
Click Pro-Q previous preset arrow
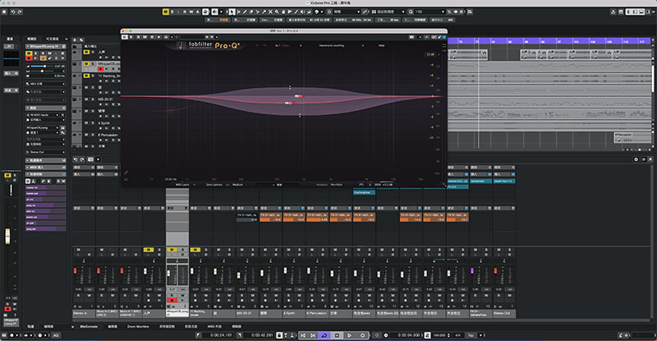[301, 45]
